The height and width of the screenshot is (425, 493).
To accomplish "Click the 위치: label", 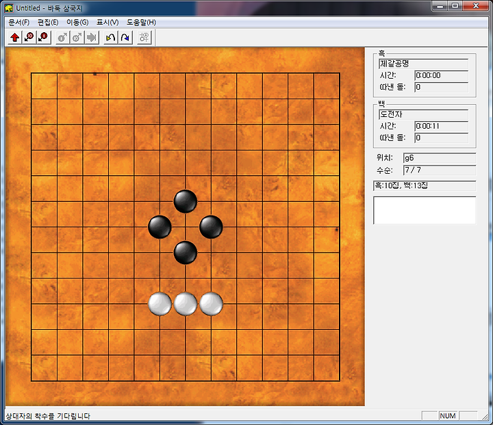I will pyautogui.click(x=385, y=158).
